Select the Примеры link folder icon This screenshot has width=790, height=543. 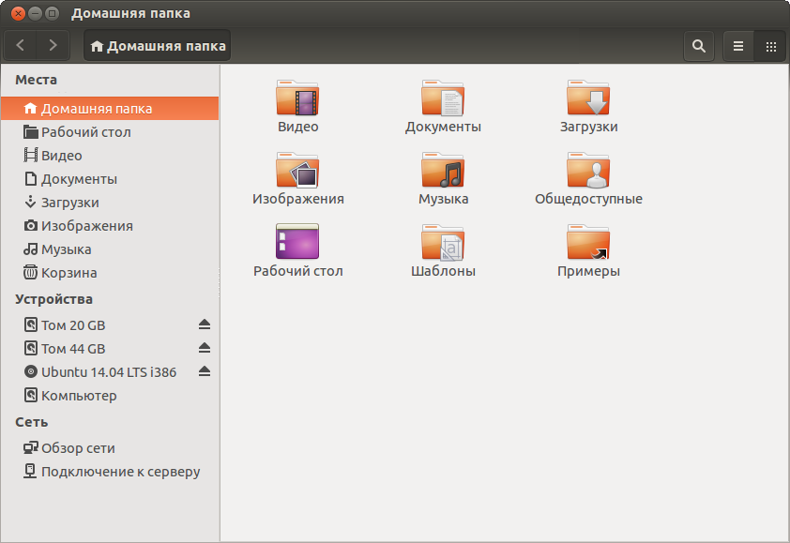588,242
